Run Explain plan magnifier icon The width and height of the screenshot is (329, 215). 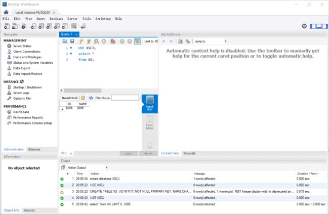point(96,41)
